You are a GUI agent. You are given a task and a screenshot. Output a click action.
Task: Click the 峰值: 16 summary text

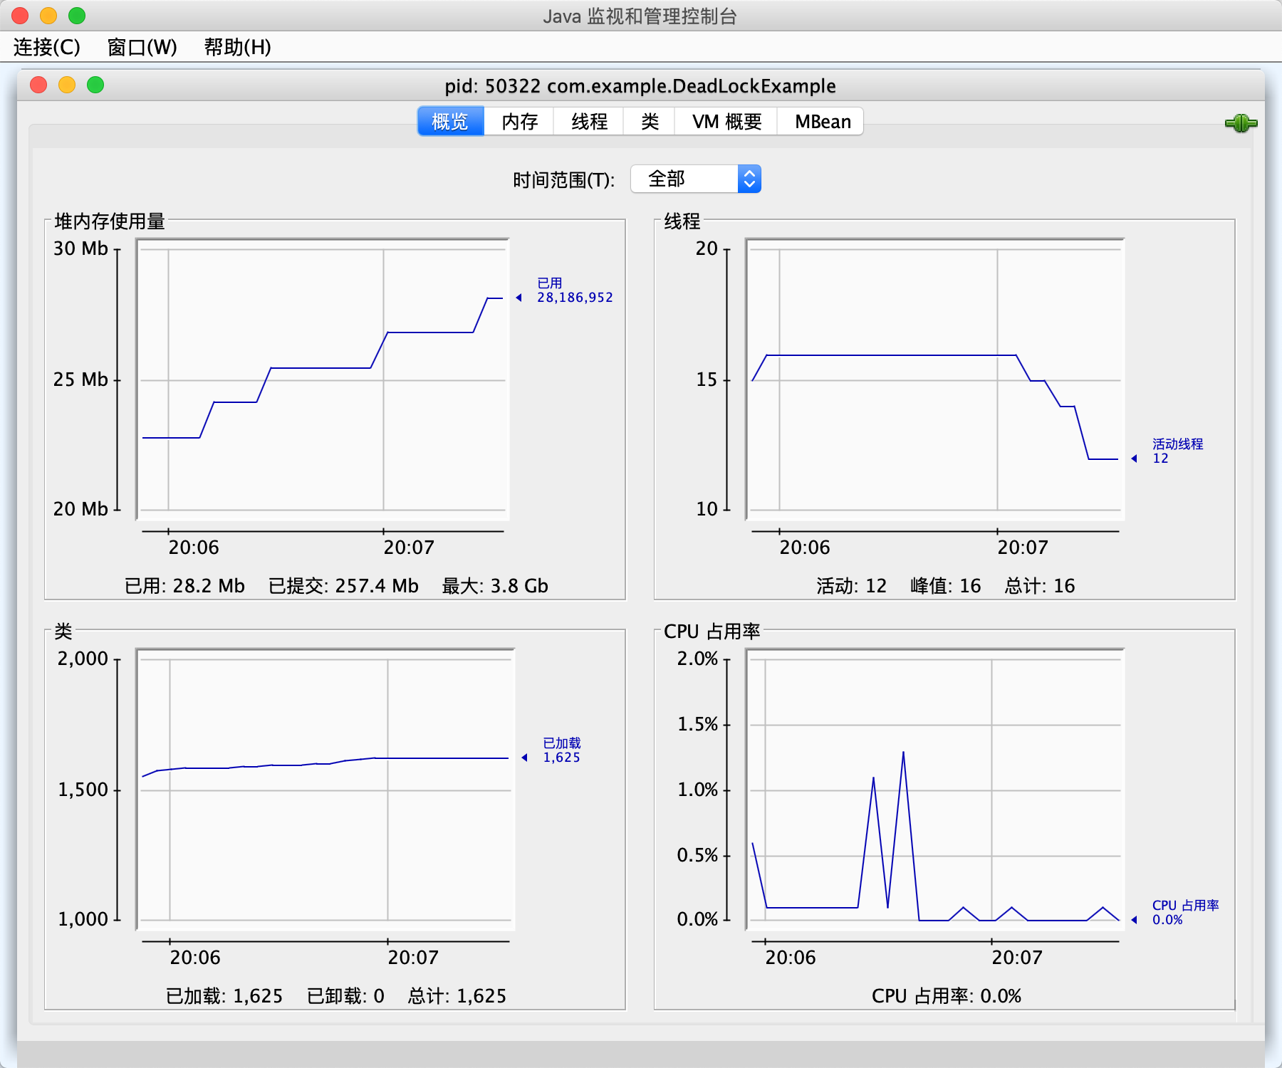click(946, 586)
